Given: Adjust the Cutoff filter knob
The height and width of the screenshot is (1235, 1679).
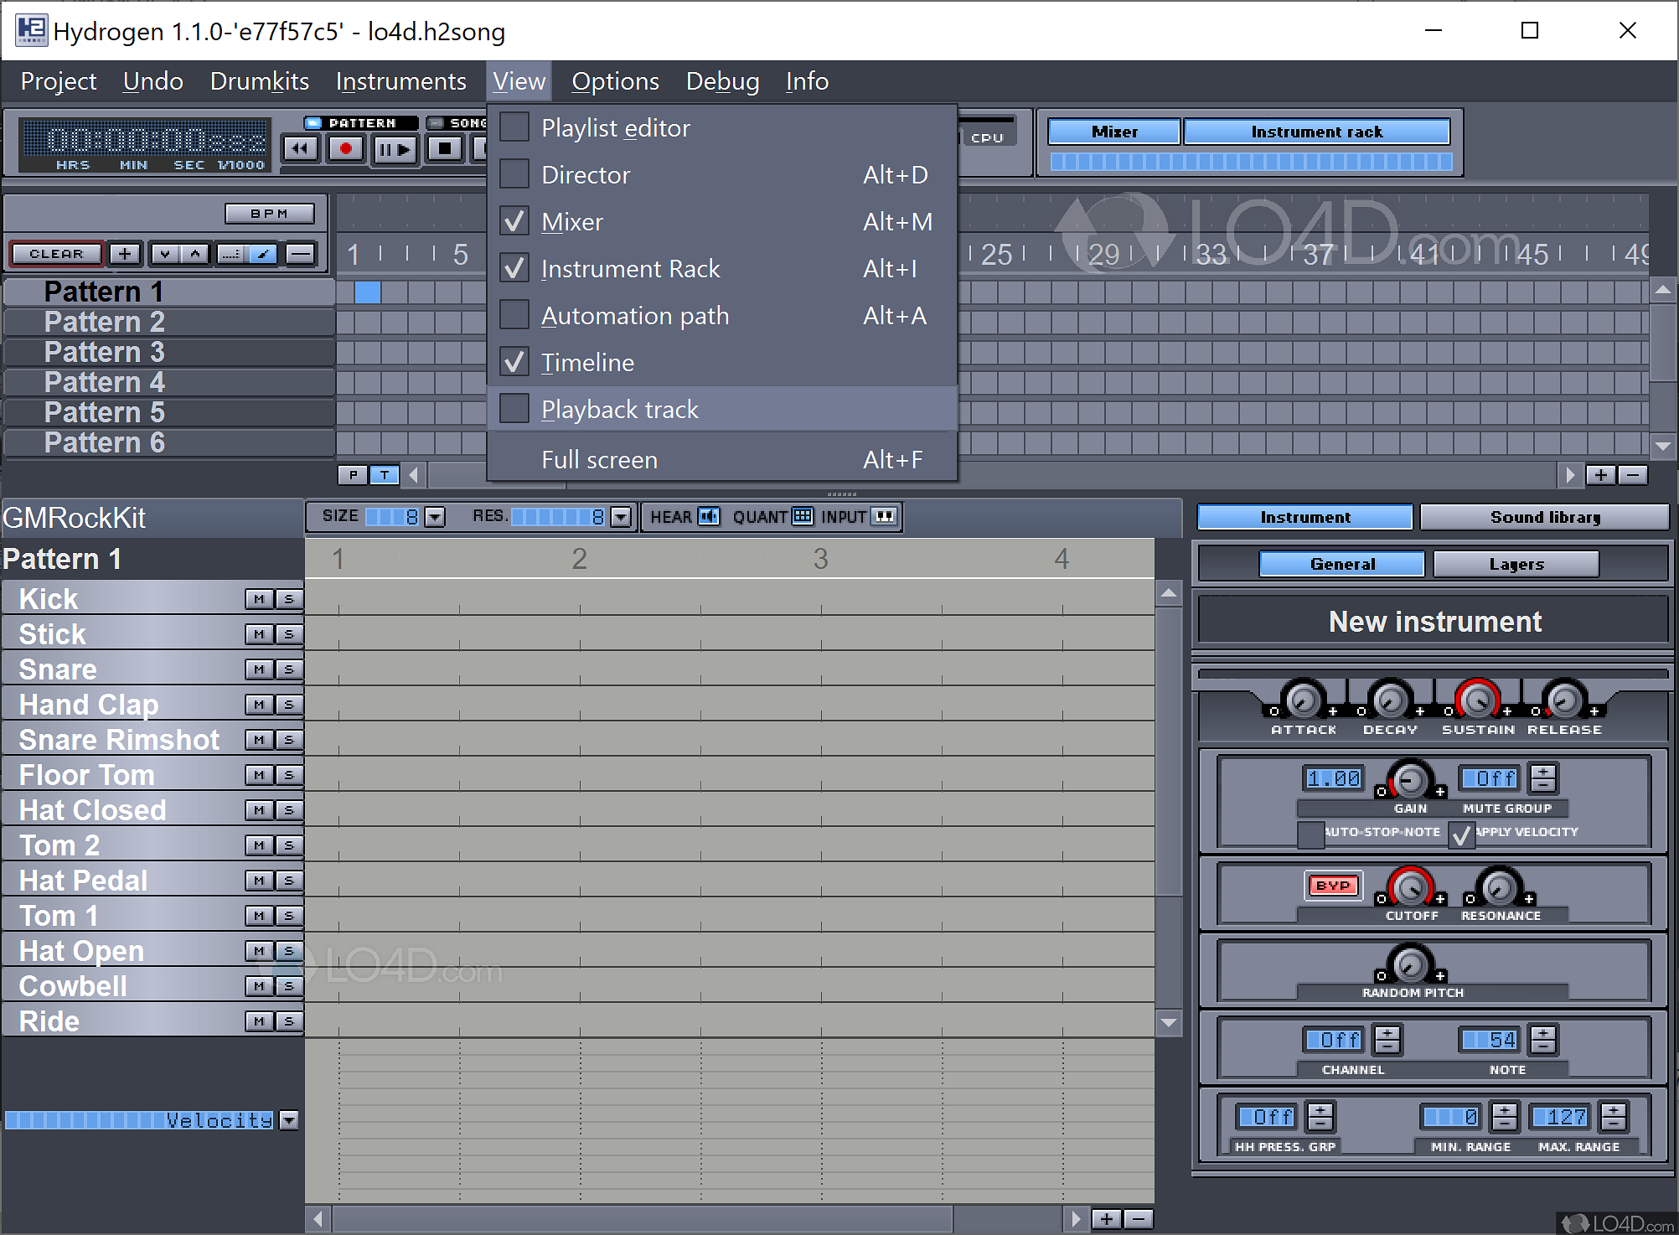Looking at the screenshot, I should pyautogui.click(x=1411, y=886).
